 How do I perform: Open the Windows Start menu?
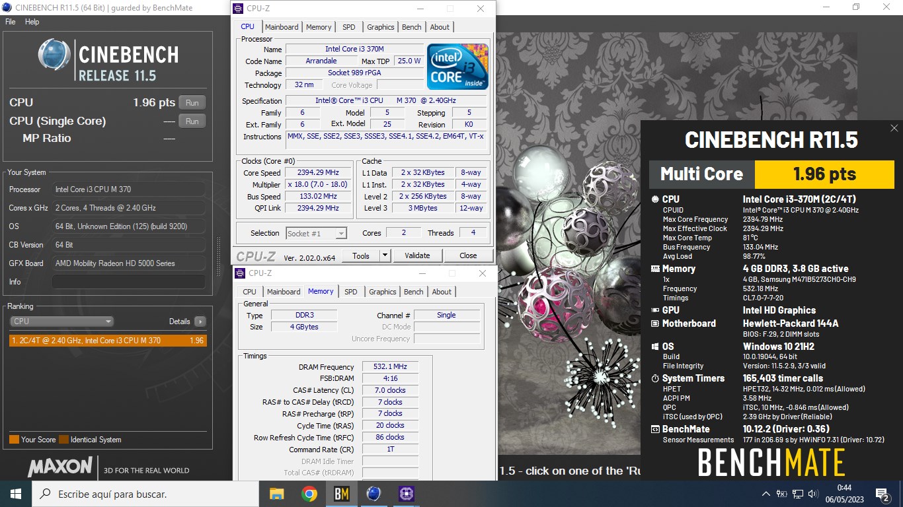tap(16, 494)
